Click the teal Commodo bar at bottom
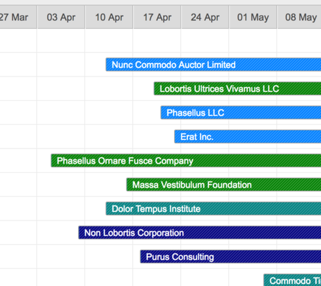 point(292,280)
